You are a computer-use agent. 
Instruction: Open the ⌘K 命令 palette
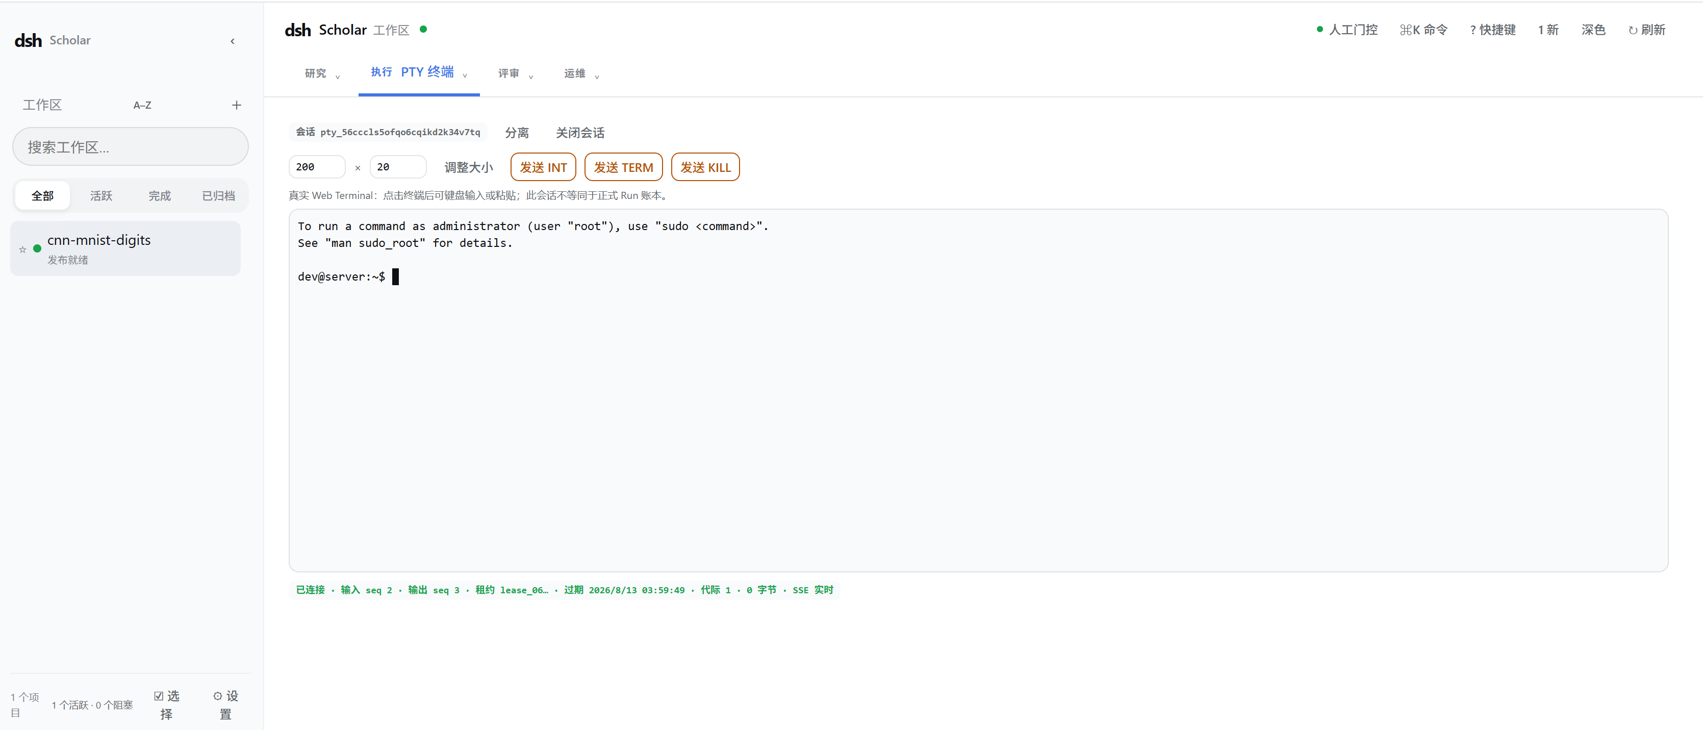1424,30
